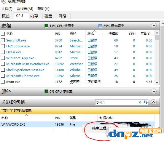This screenshot has height=141, width=164.
Task: Expand the 服务 section
Action: [x=154, y=92]
